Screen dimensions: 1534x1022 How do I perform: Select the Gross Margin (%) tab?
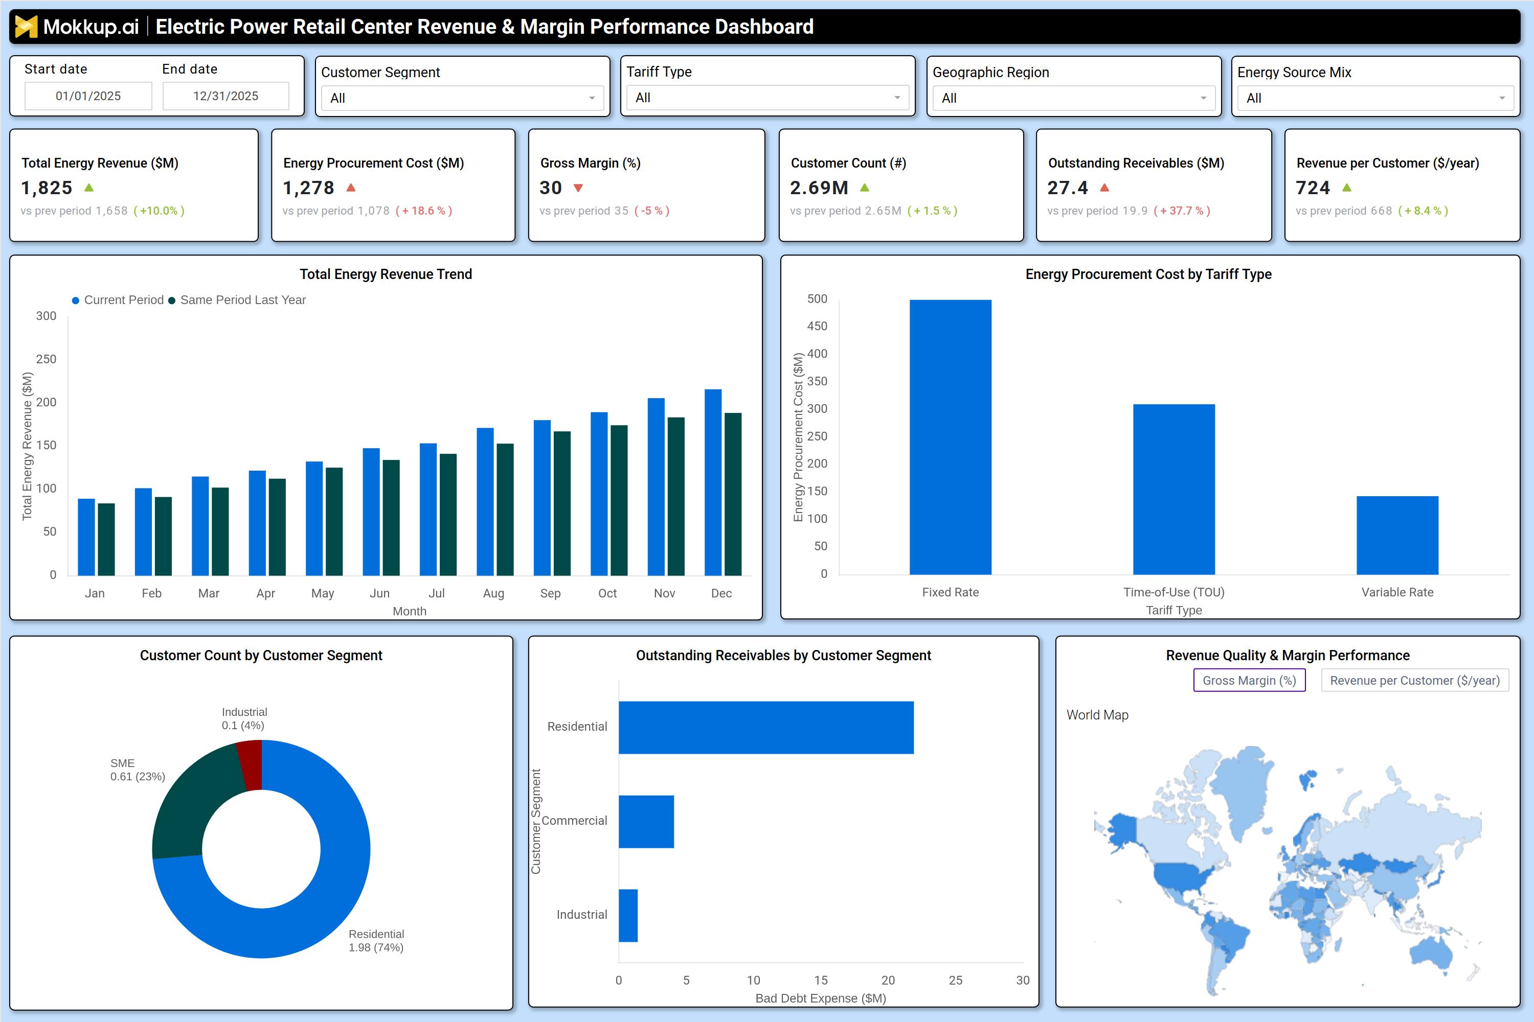[1249, 681]
